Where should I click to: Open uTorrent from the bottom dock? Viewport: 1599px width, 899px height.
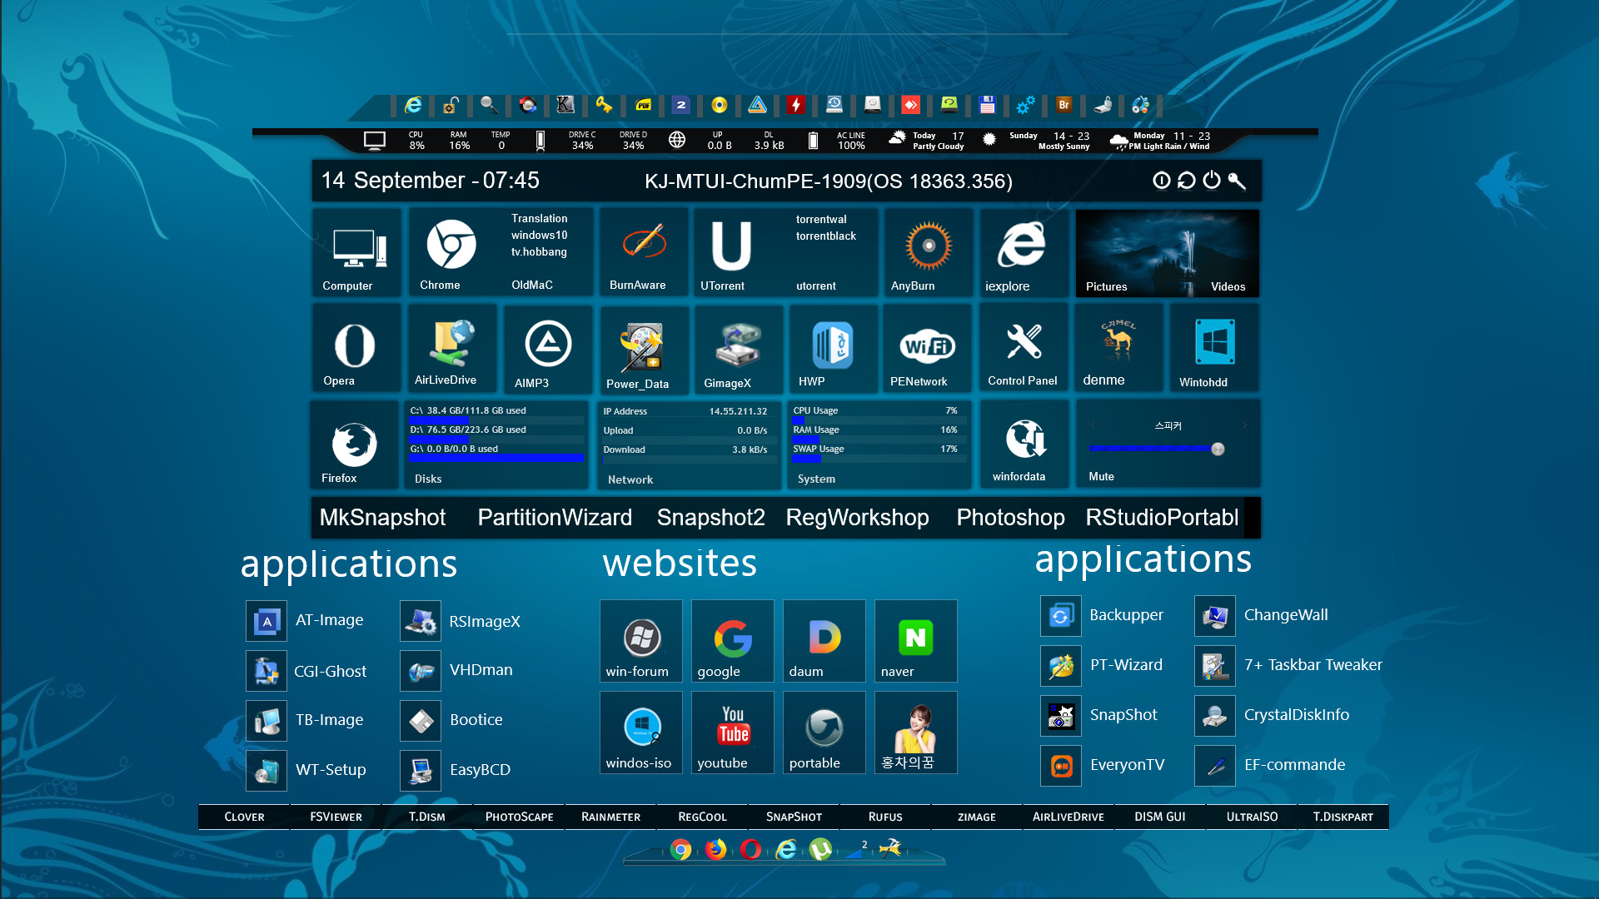pyautogui.click(x=820, y=849)
